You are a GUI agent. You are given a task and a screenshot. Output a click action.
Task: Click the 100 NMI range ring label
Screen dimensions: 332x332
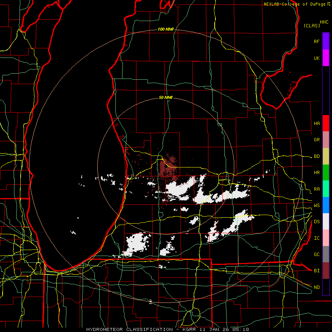coord(166,29)
